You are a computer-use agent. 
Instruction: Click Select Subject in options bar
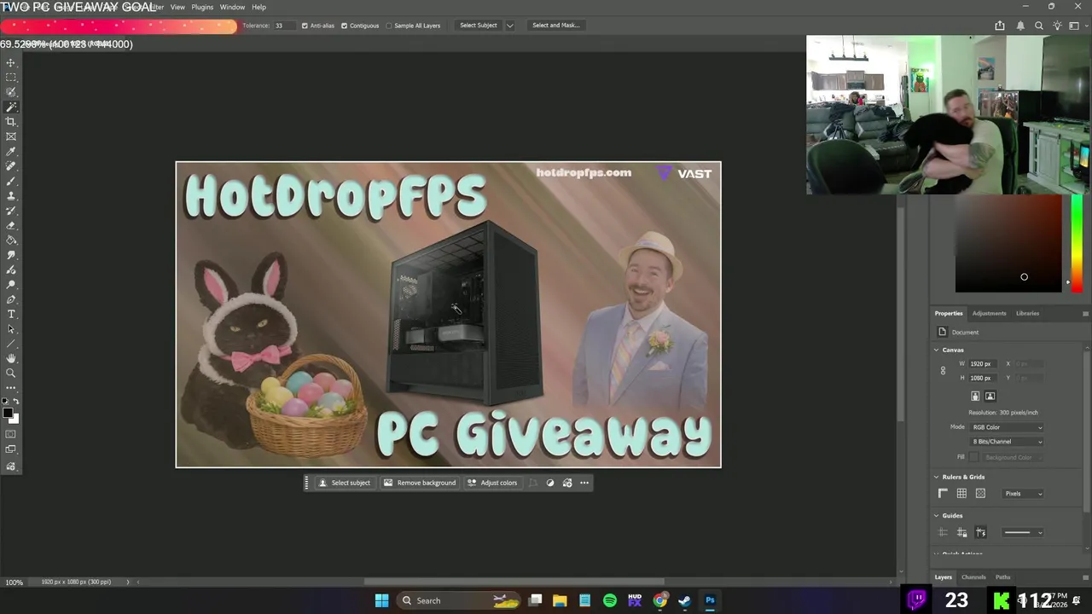478,26
